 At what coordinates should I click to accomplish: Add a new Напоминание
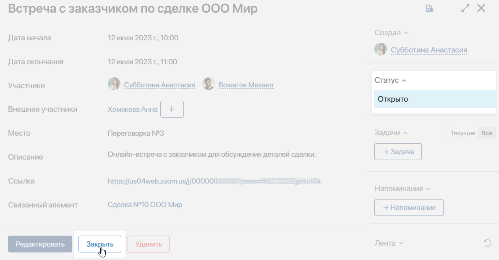pyautogui.click(x=409, y=207)
